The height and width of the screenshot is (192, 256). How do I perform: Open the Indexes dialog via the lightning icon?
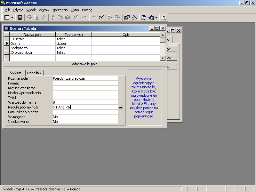[x=101, y=18]
